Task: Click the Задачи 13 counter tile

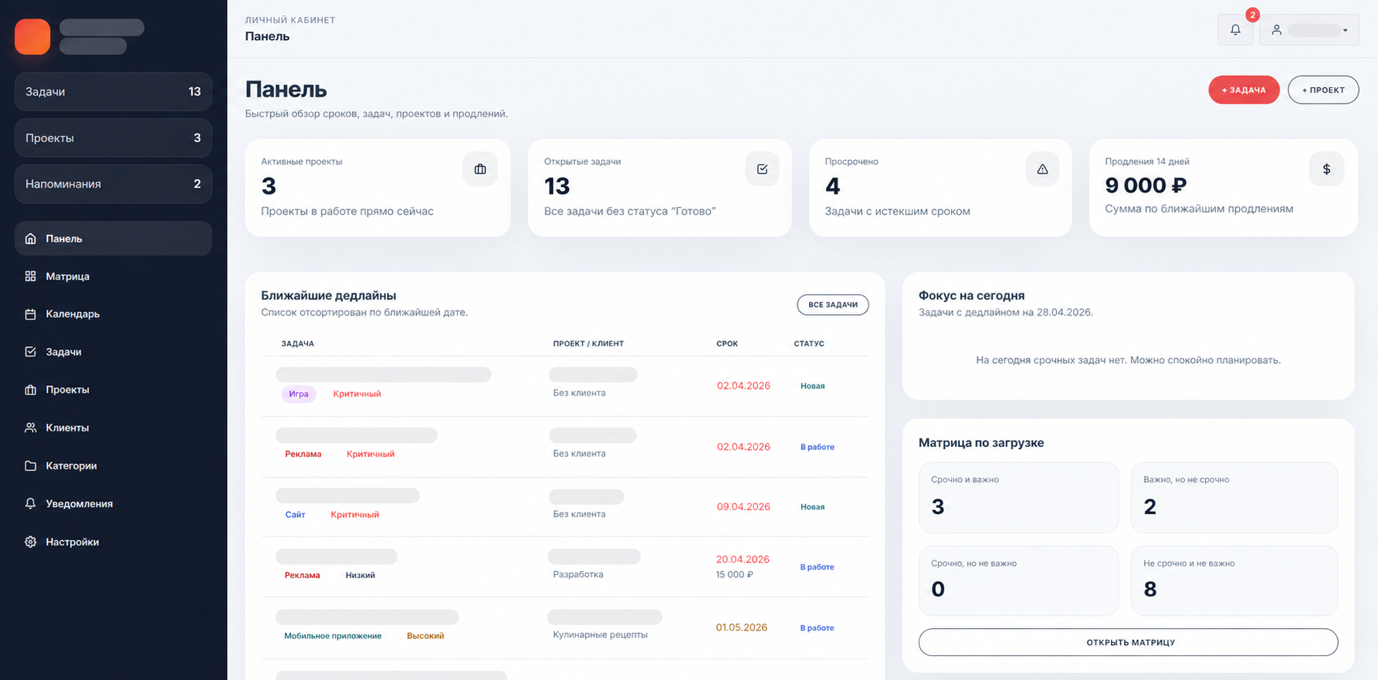Action: click(x=113, y=91)
